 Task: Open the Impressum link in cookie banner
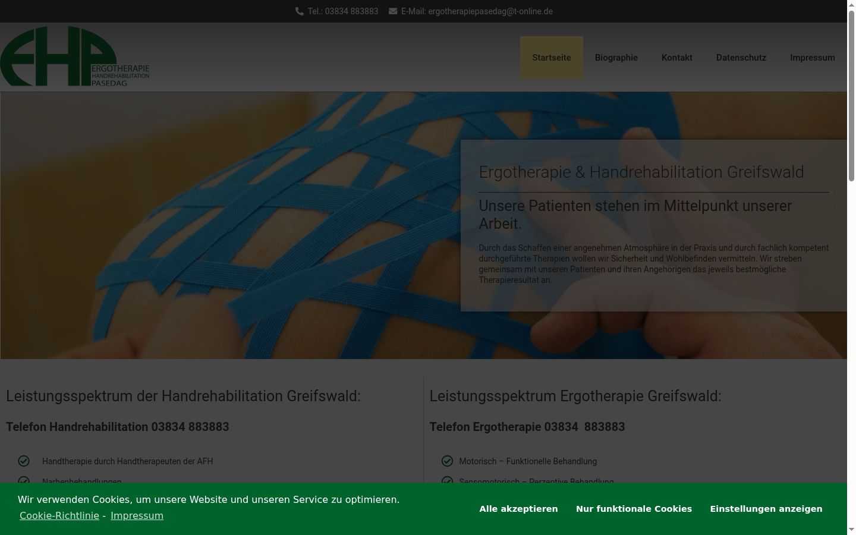[x=137, y=515]
